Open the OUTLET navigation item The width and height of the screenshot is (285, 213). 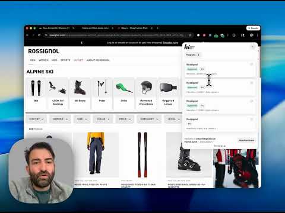pyautogui.click(x=78, y=60)
